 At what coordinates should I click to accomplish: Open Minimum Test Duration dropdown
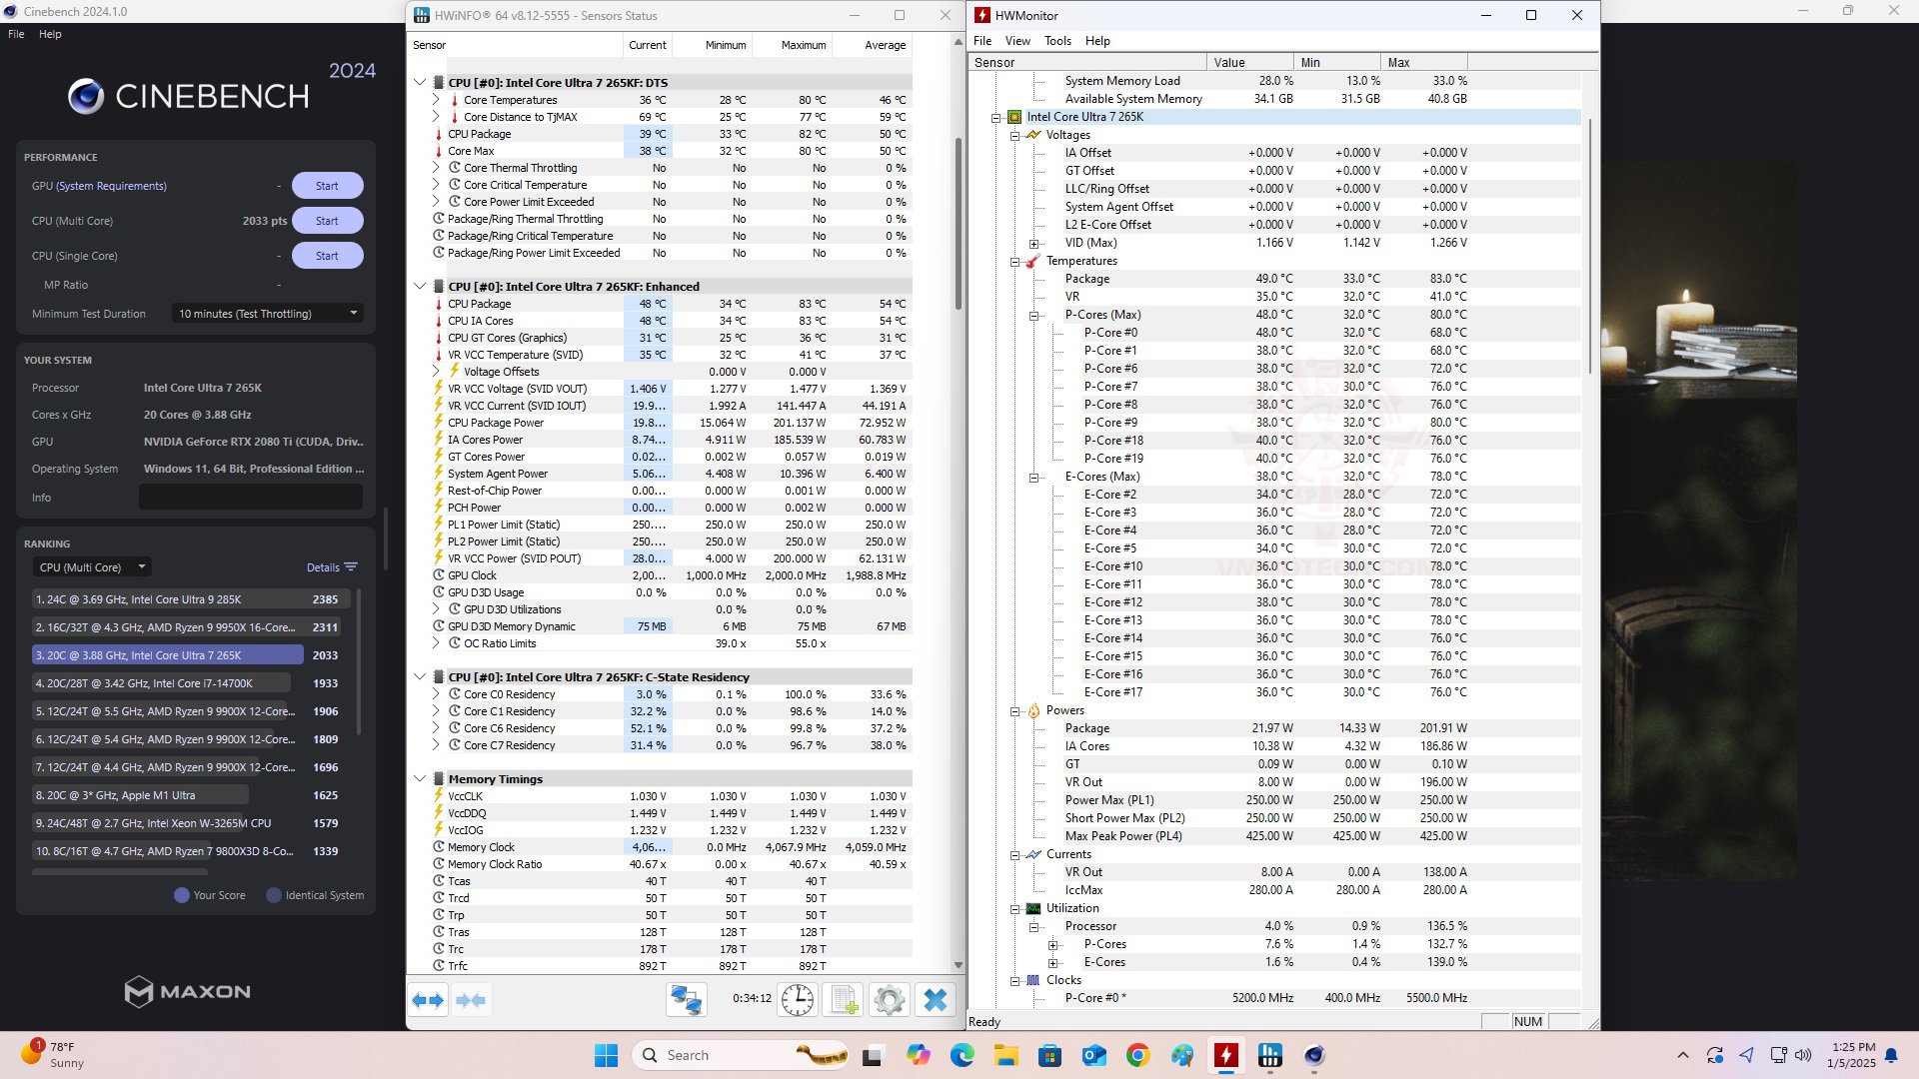click(267, 314)
